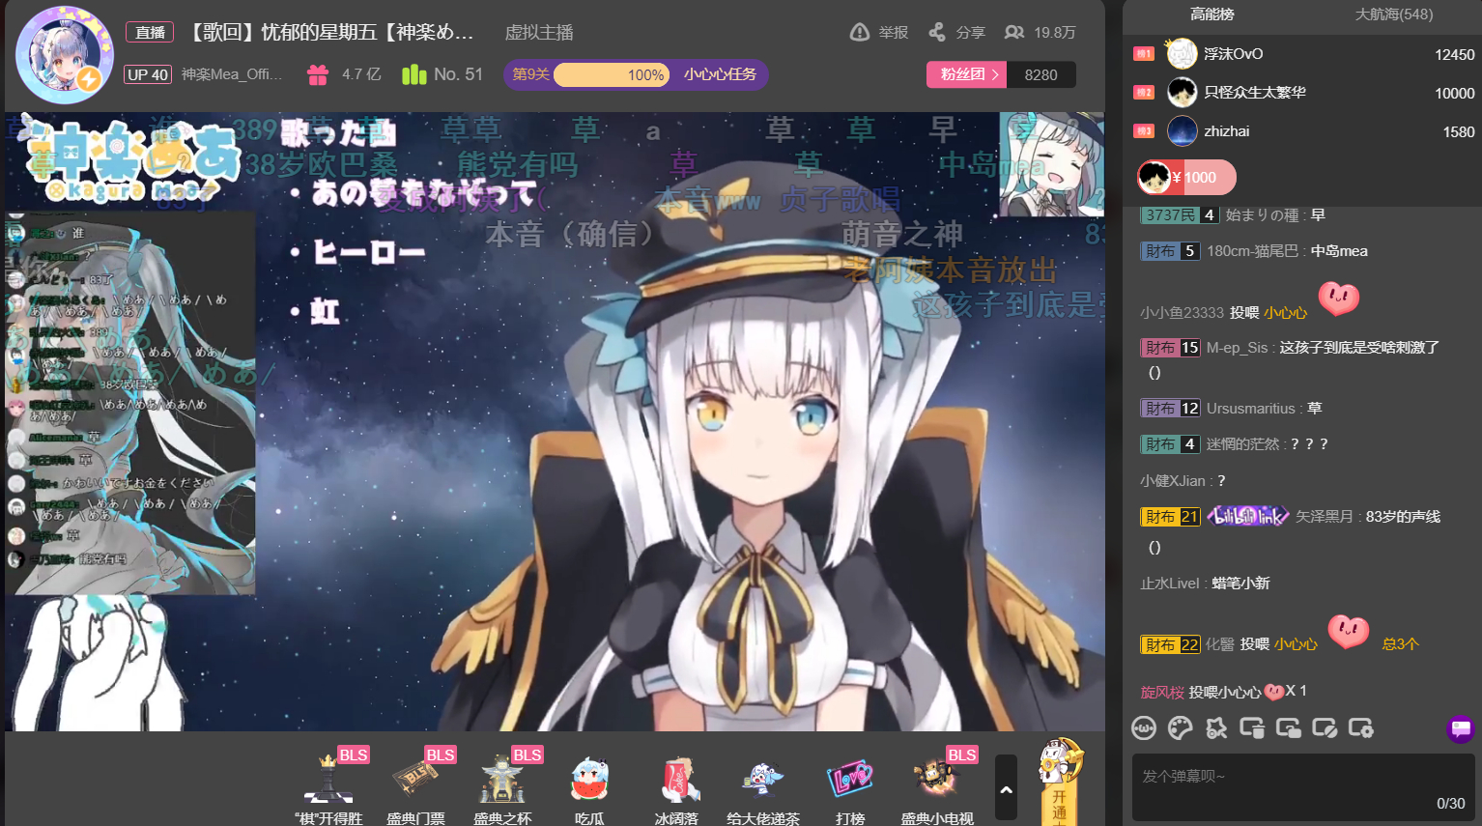The width and height of the screenshot is (1482, 826).
Task: Click username 小健XJian in chat
Action: click(1173, 481)
